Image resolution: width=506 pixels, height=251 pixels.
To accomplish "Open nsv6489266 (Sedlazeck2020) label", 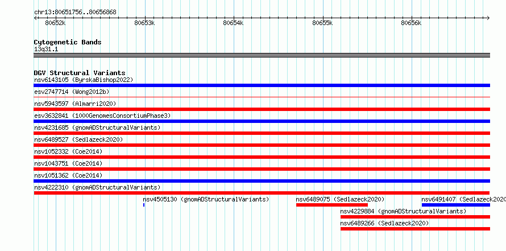I will click(x=385, y=223).
